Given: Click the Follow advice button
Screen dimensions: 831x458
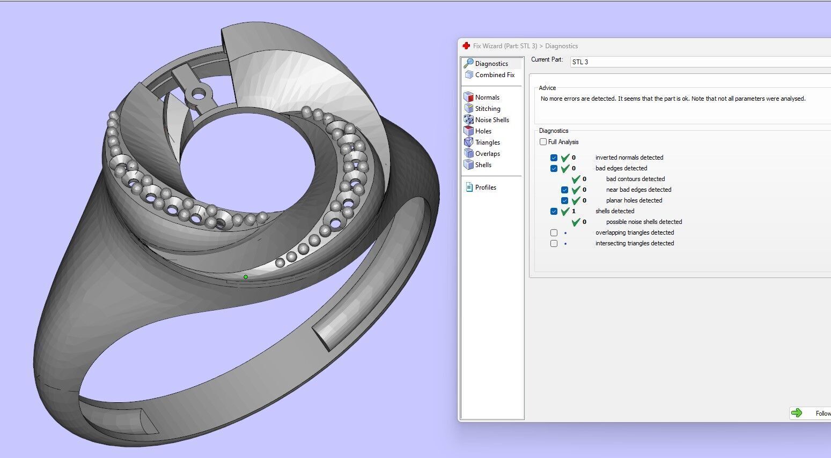Looking at the screenshot, I should [x=810, y=413].
